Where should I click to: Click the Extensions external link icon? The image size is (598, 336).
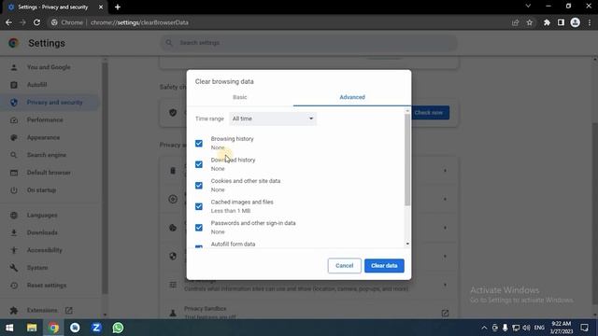pyautogui.click(x=68, y=310)
